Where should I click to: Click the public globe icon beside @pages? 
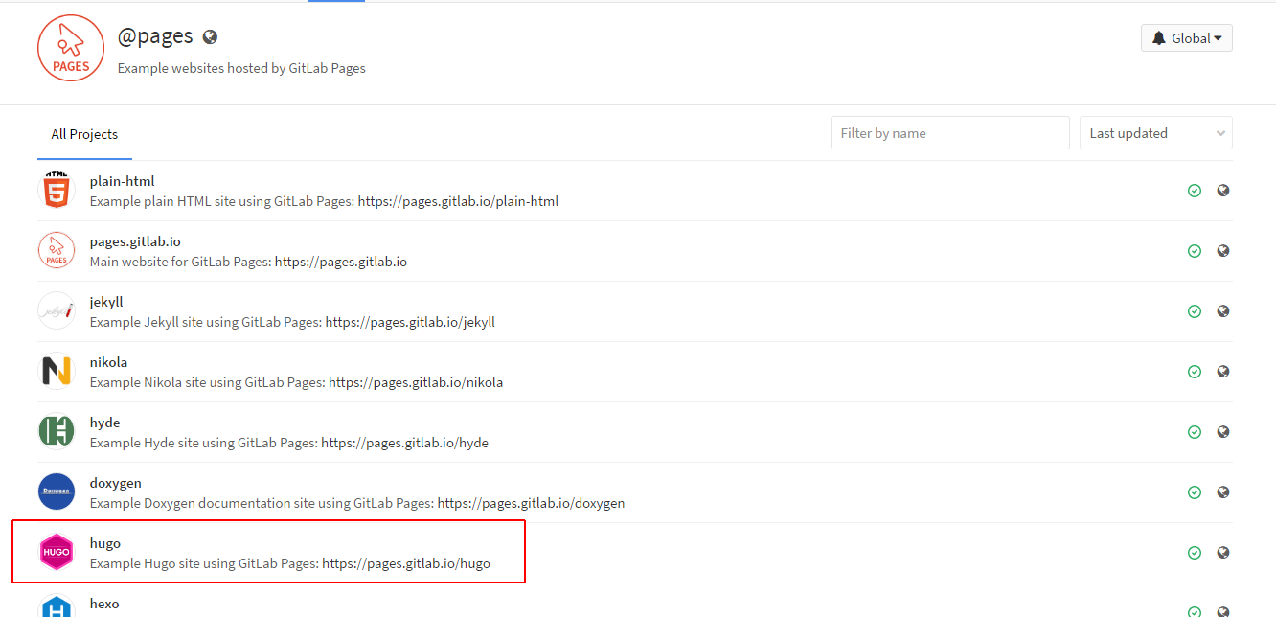[x=210, y=37]
